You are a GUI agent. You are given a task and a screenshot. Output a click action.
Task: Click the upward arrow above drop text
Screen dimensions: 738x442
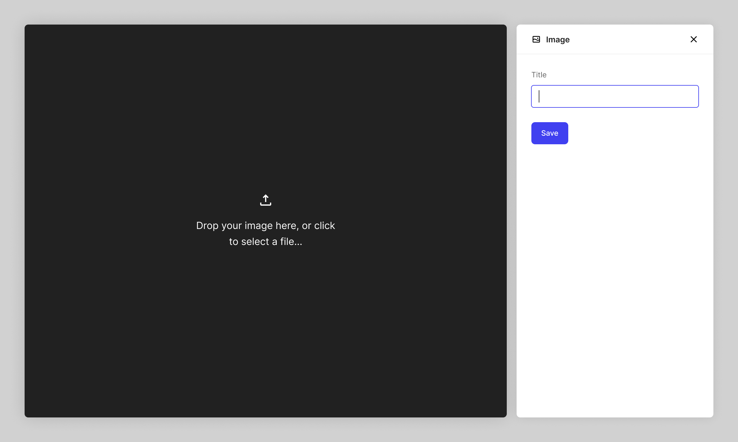[x=266, y=199]
